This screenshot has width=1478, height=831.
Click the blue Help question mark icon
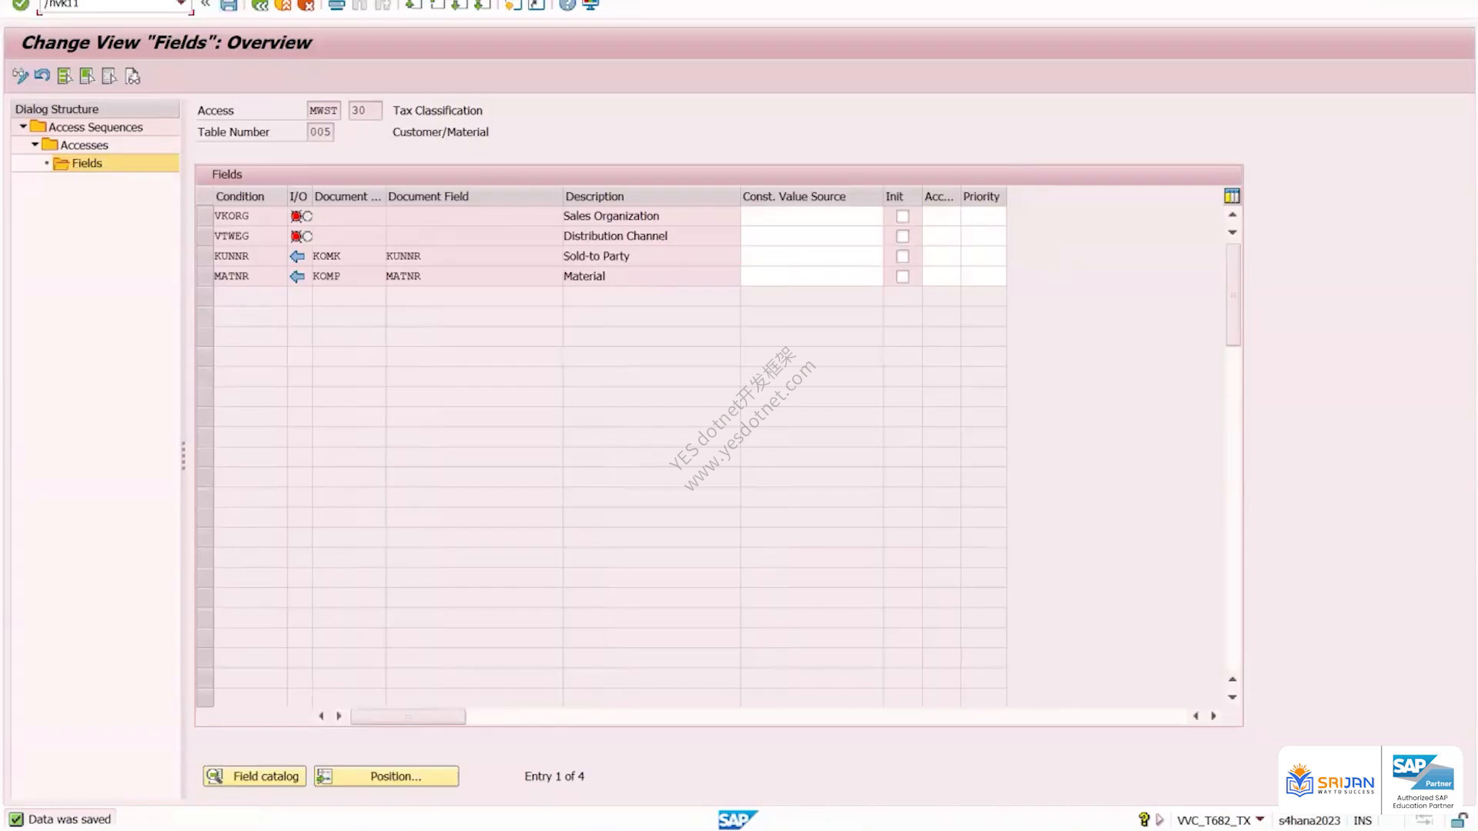click(567, 5)
